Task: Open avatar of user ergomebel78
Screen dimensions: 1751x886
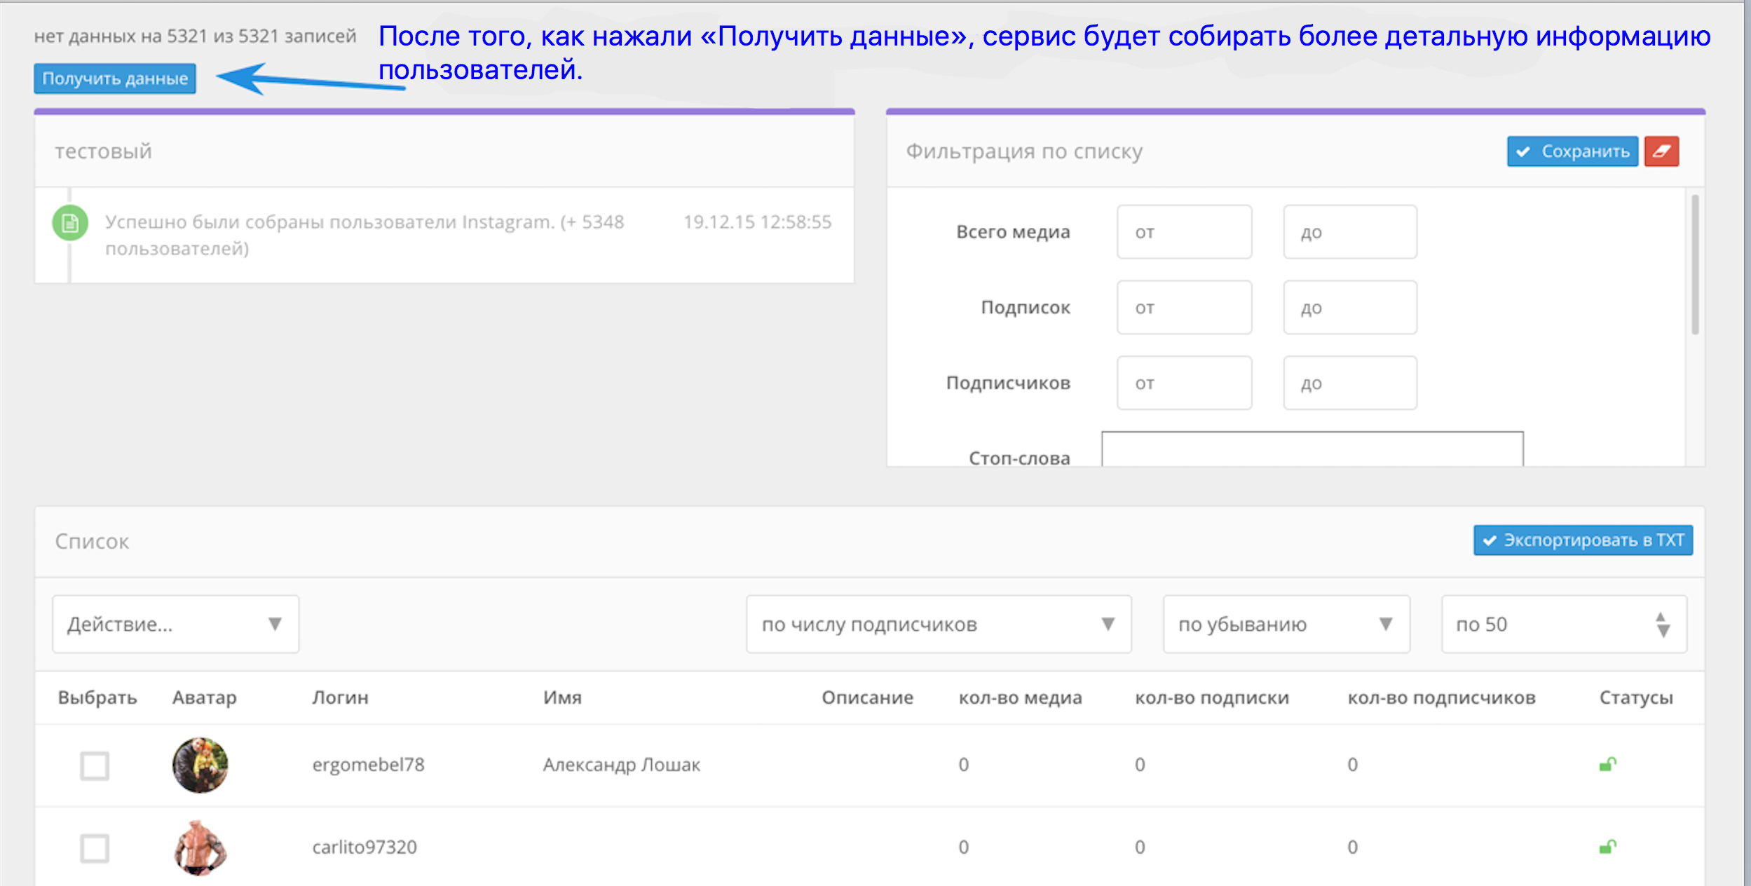Action: (200, 765)
